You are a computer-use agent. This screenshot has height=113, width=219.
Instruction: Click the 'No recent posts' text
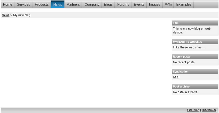[x=184, y=62]
